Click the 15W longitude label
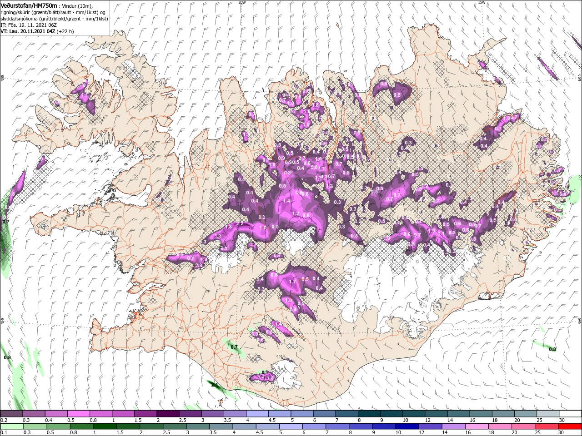This screenshot has width=582, height=436. pyautogui.click(x=482, y=2)
